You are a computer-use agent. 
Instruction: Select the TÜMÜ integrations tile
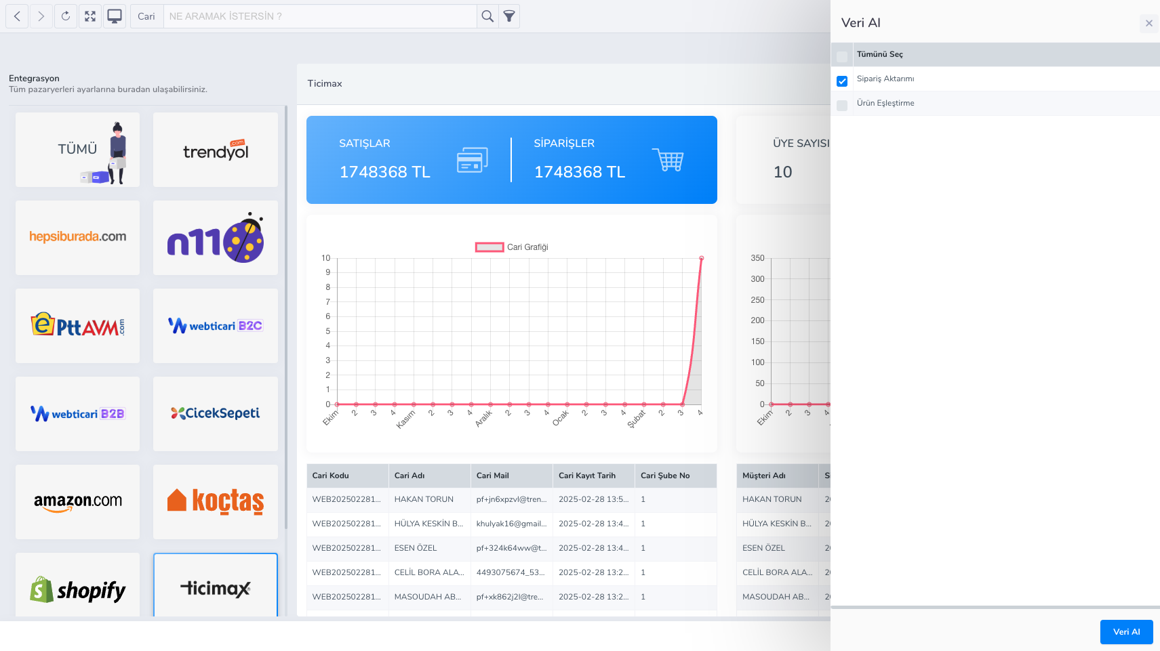click(x=77, y=150)
